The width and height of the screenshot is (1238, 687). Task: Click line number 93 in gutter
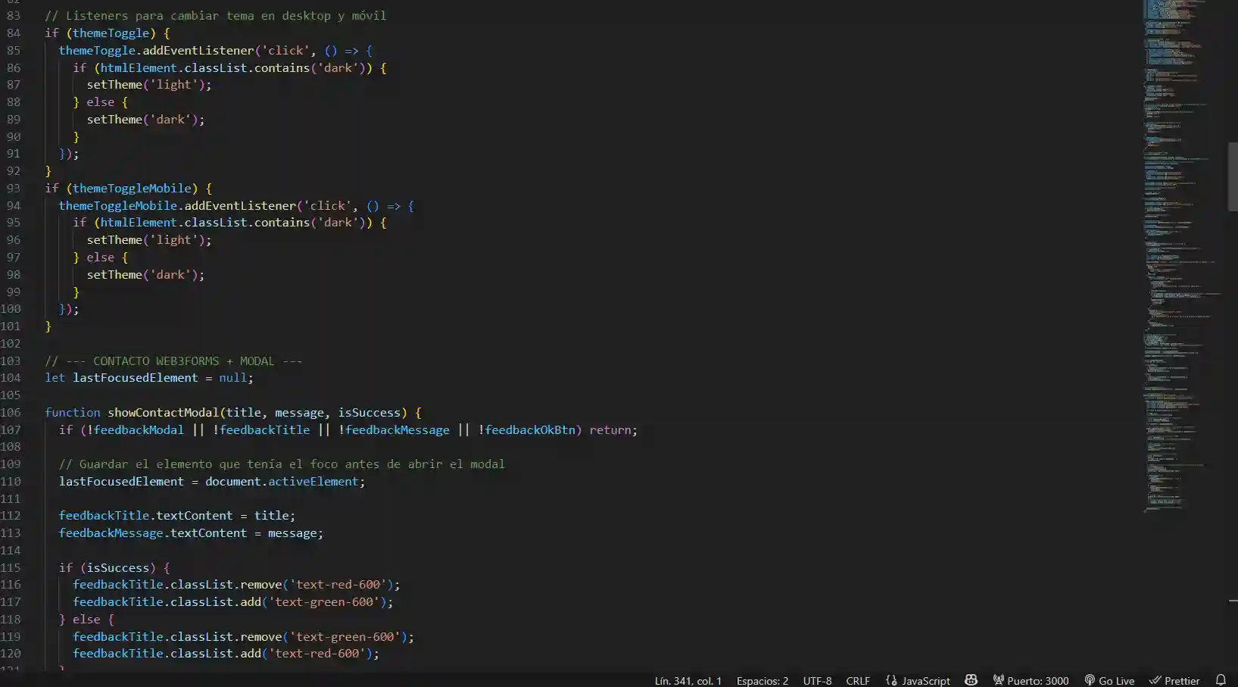14,188
